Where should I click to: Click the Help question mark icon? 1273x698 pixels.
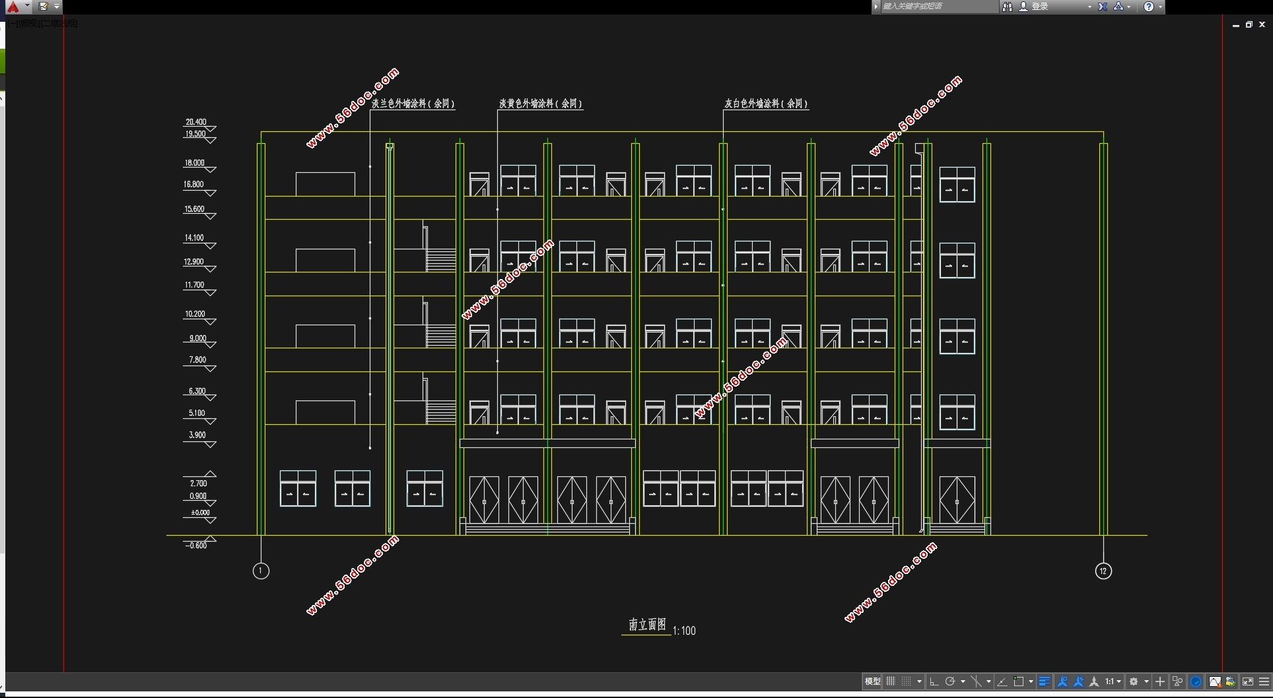1149,7
